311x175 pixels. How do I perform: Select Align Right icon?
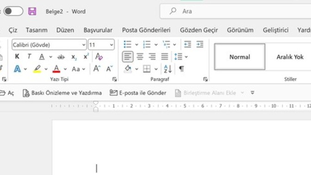pyautogui.click(x=152, y=57)
